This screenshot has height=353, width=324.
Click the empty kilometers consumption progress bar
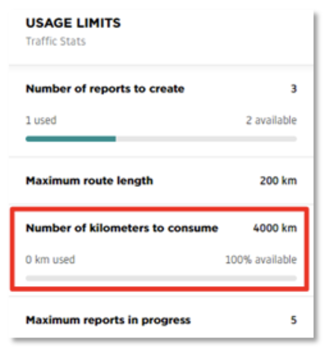(x=161, y=278)
